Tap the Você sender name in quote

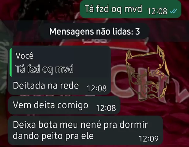click(25, 56)
